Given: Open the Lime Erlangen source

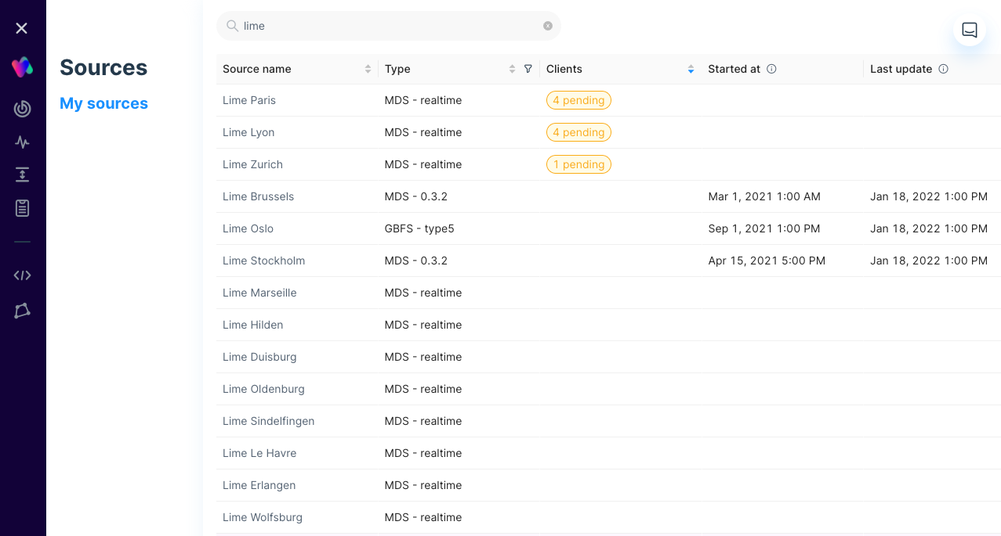Looking at the screenshot, I should pos(259,485).
